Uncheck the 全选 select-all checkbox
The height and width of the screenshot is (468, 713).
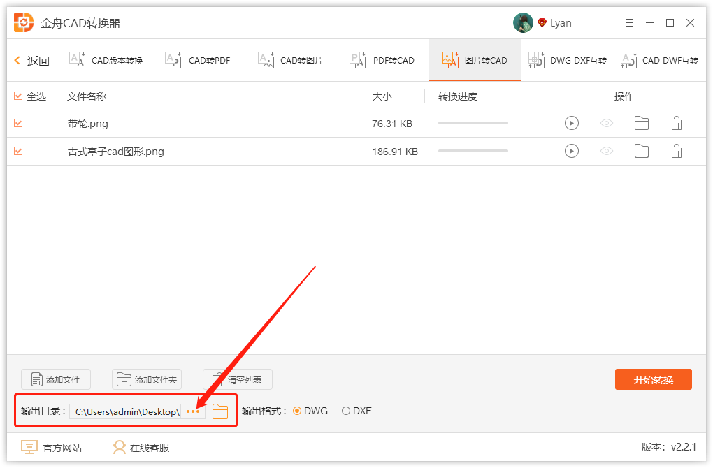[x=17, y=96]
